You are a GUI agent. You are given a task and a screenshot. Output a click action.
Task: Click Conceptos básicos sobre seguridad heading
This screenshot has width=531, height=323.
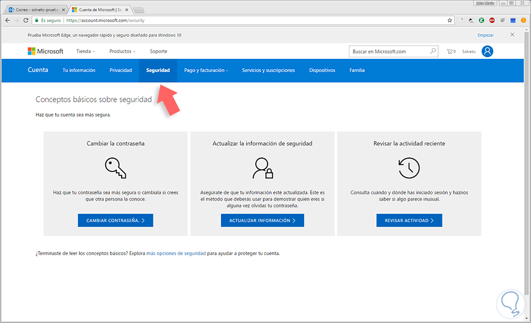coord(93,99)
